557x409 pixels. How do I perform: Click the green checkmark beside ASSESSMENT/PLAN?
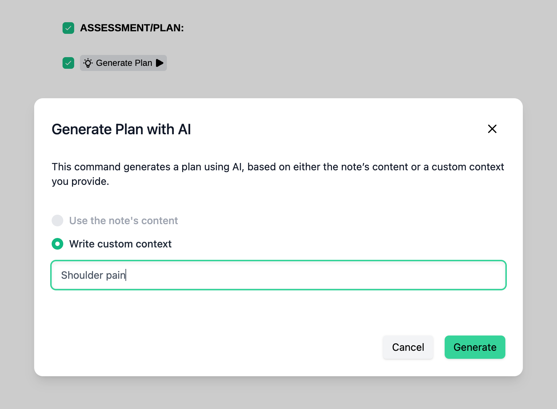[68, 28]
